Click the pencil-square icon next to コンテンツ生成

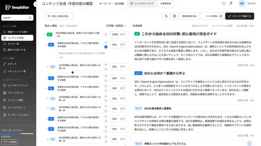click(x=4, y=38)
